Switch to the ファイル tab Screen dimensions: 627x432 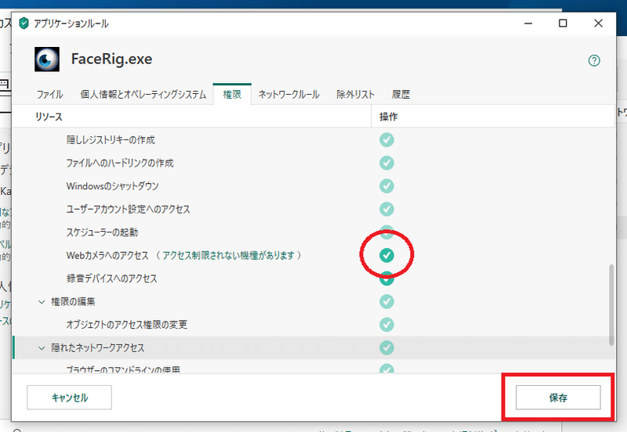click(50, 94)
